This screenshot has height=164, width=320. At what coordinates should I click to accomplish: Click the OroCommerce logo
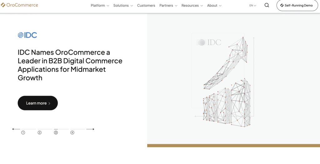(19, 5)
